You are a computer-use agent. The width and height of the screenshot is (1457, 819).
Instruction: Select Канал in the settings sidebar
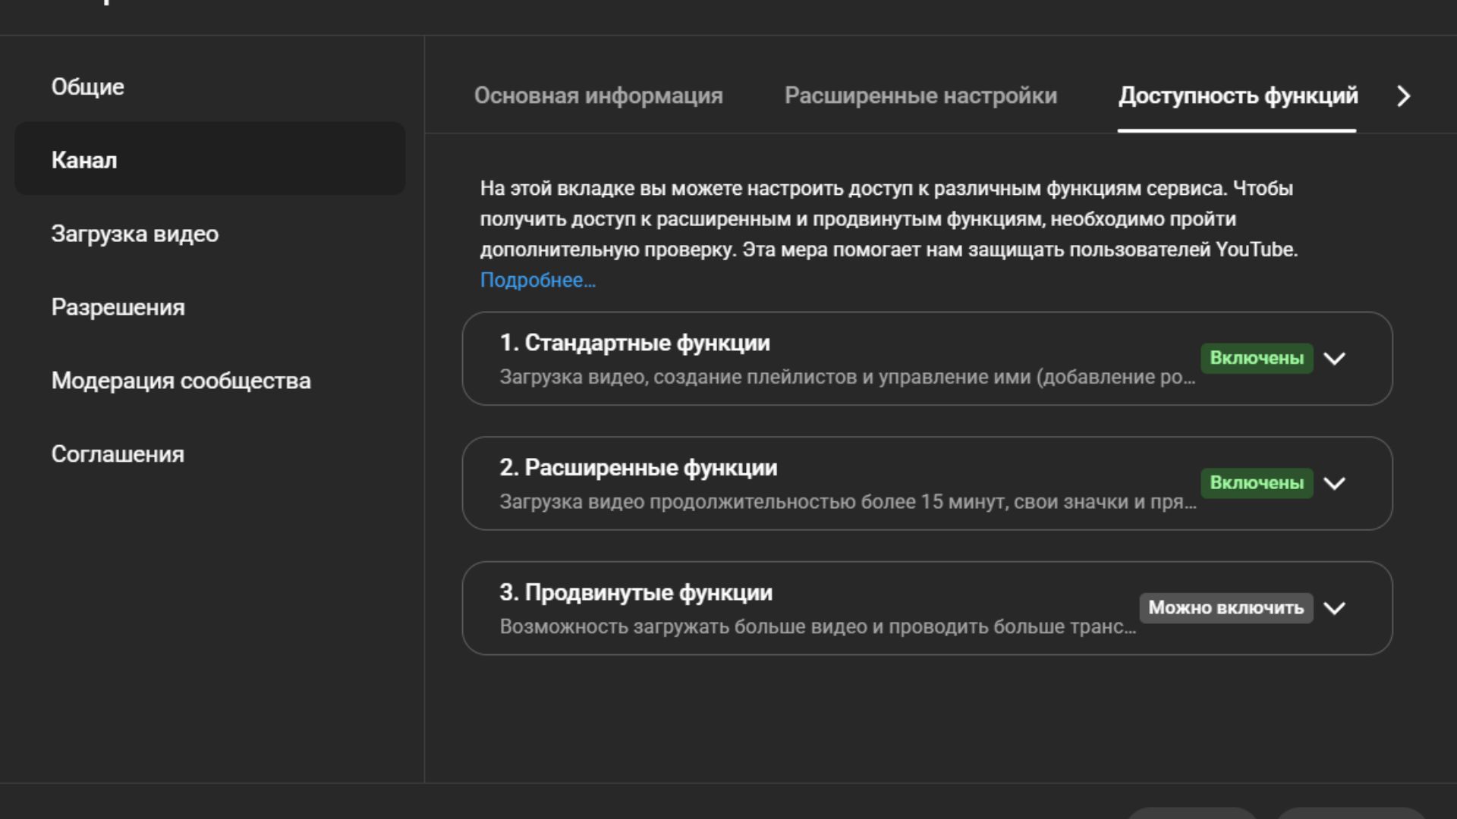[84, 160]
